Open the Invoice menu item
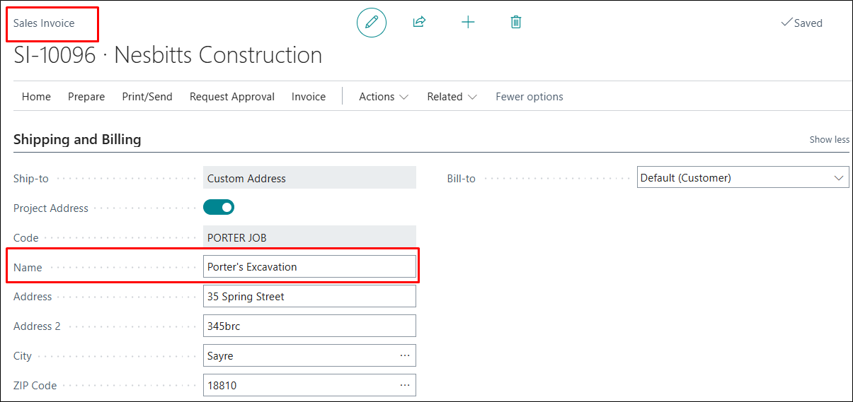853x402 pixels. (x=309, y=97)
